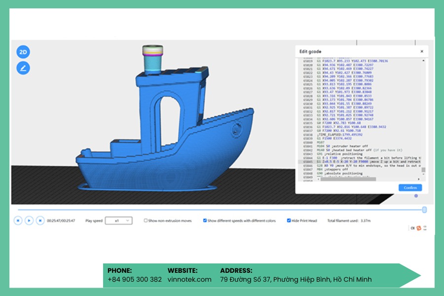Close the Edit gcode dialog
This screenshot has width=444, height=296.
tap(422, 51)
